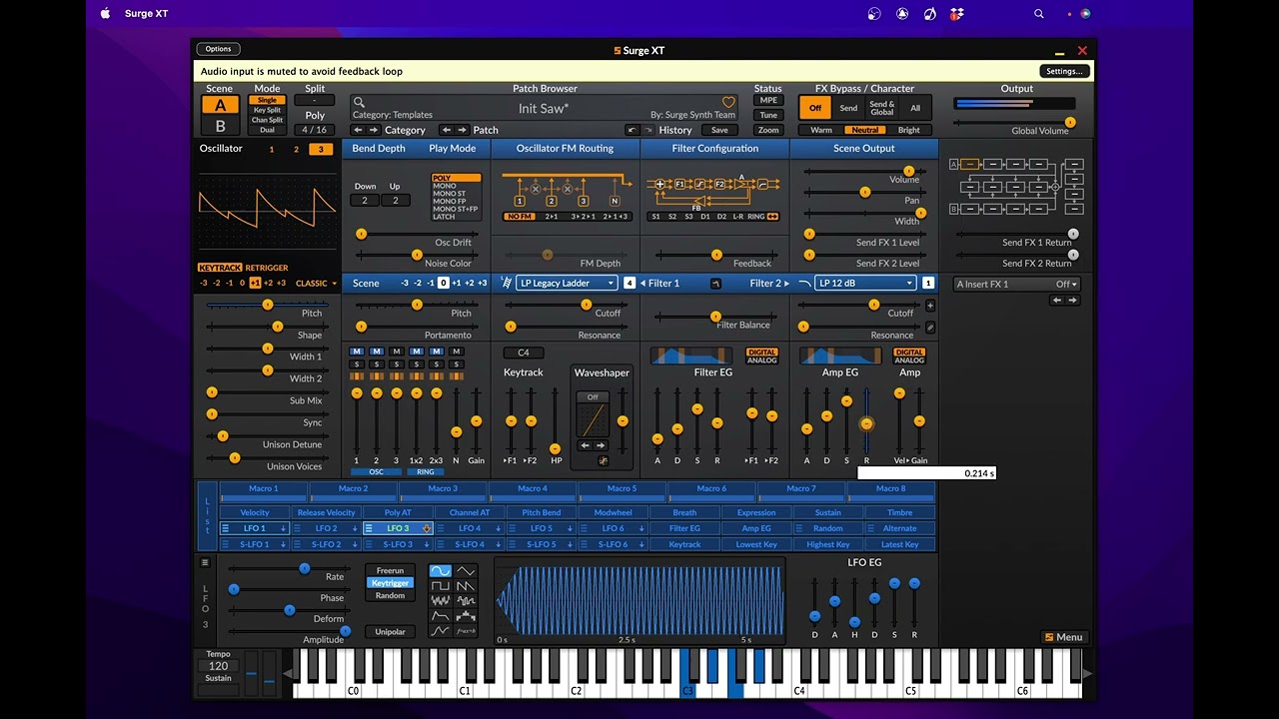Screen dimensions: 1279x719
Task: Go to previous category arrow
Action: tap(359, 130)
